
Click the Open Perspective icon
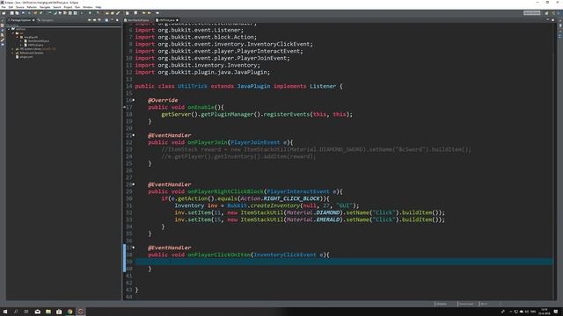point(547,13)
